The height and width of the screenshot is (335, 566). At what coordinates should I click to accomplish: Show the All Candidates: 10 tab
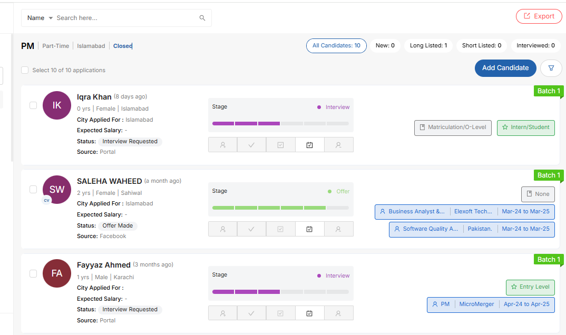tap(336, 46)
